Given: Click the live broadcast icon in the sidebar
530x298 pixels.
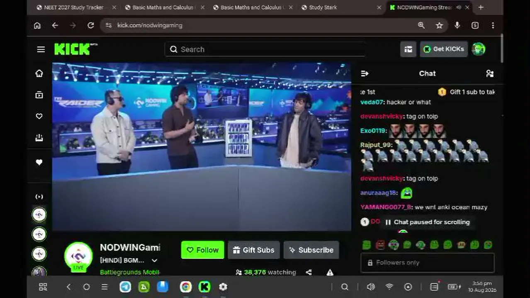Looking at the screenshot, I should coord(39,197).
